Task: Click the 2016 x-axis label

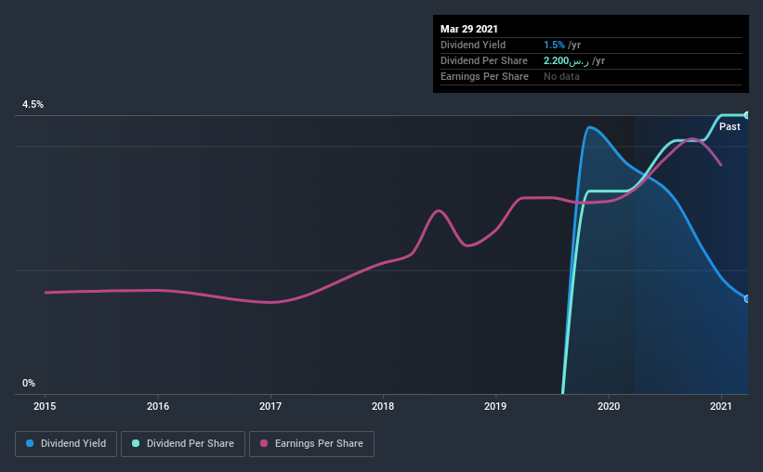Action: click(x=158, y=406)
